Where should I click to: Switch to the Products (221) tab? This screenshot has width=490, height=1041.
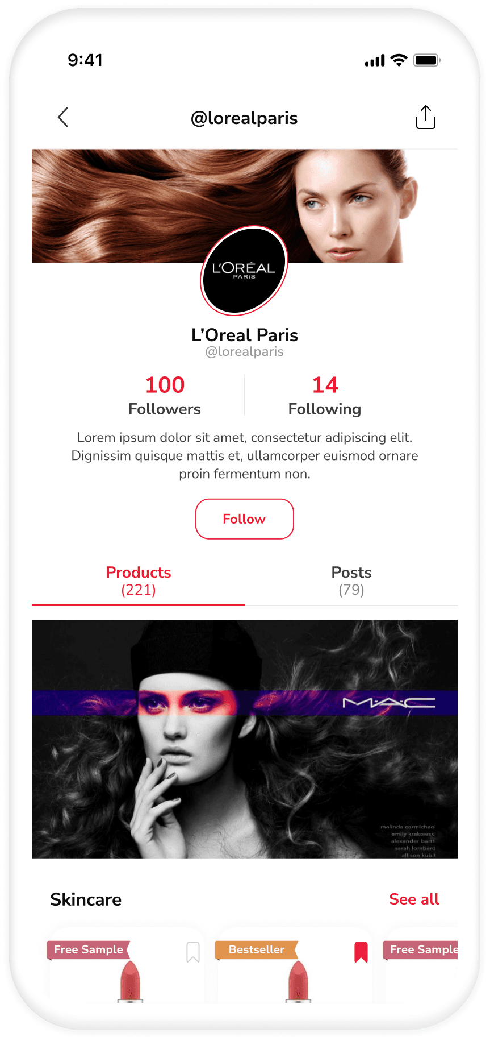(139, 581)
